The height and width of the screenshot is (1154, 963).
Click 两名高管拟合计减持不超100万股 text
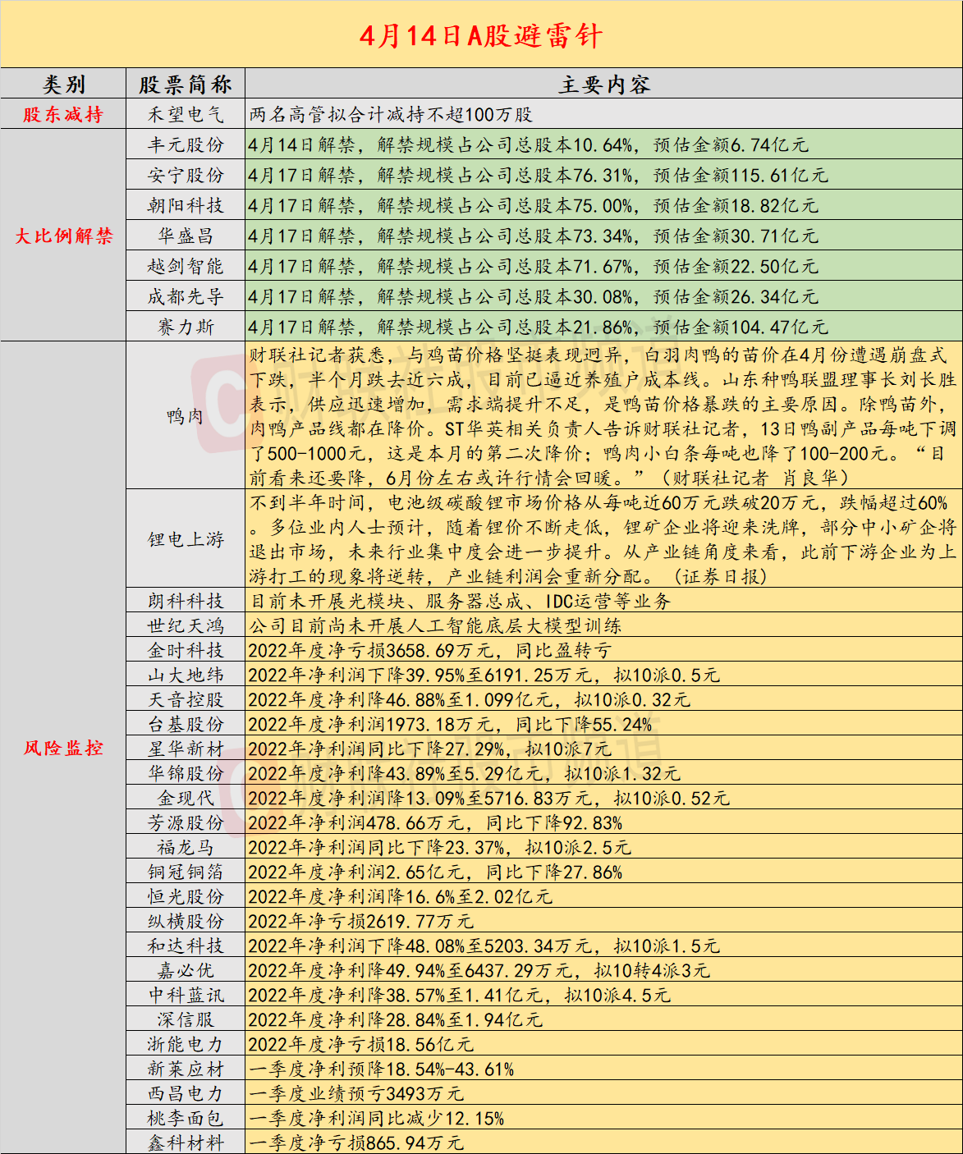[x=391, y=115]
